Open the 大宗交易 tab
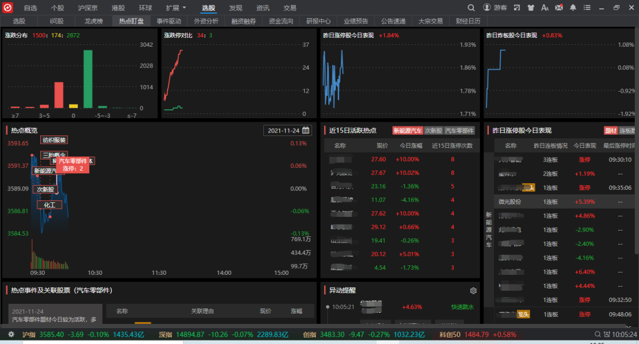Image resolution: width=639 pixels, height=344 pixels. point(431,21)
